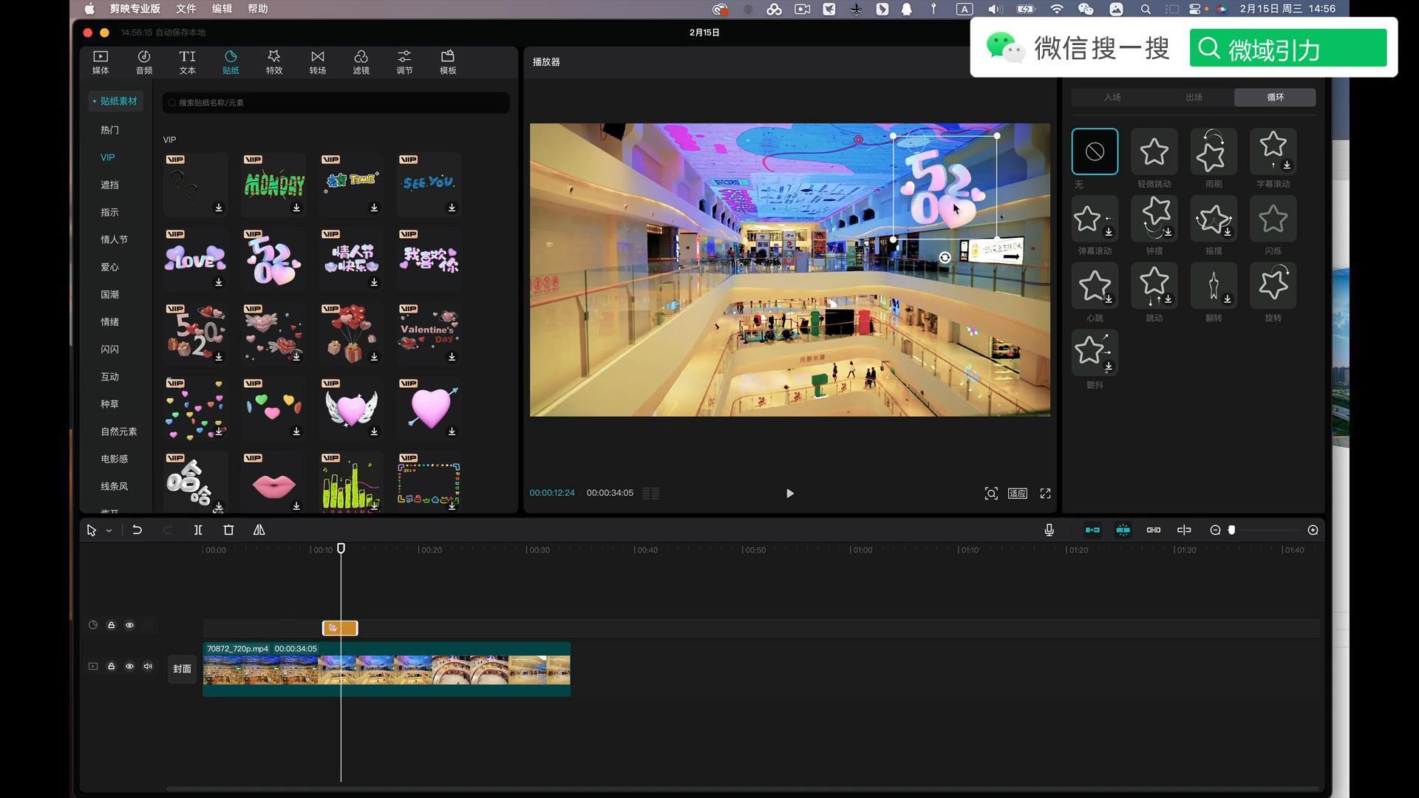Choose the SEE YOU sticker thumbnail

[429, 184]
